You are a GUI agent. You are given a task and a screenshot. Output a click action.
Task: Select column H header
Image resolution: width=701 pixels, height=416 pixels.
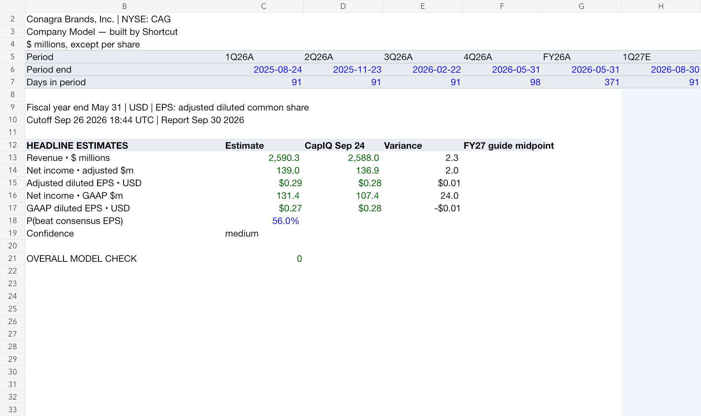661,6
